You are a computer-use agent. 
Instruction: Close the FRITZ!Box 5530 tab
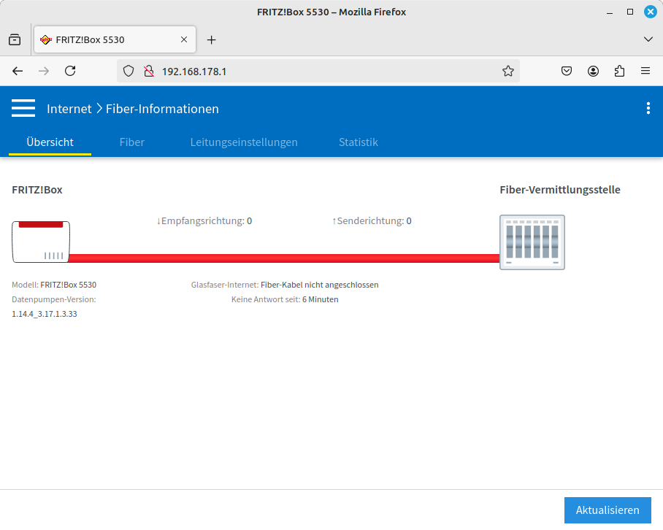point(184,39)
